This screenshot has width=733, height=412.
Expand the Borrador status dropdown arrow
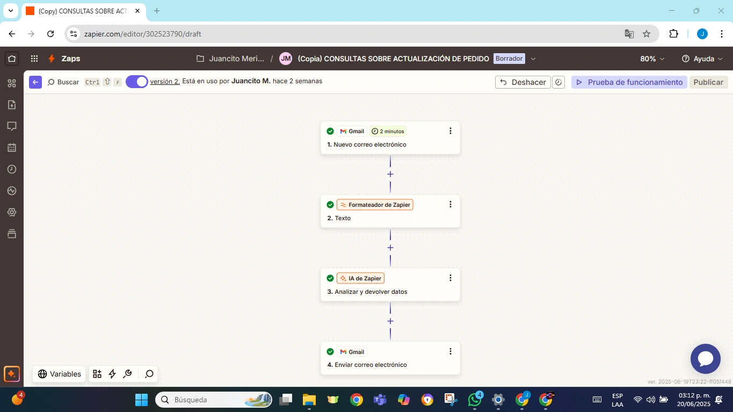pos(533,59)
